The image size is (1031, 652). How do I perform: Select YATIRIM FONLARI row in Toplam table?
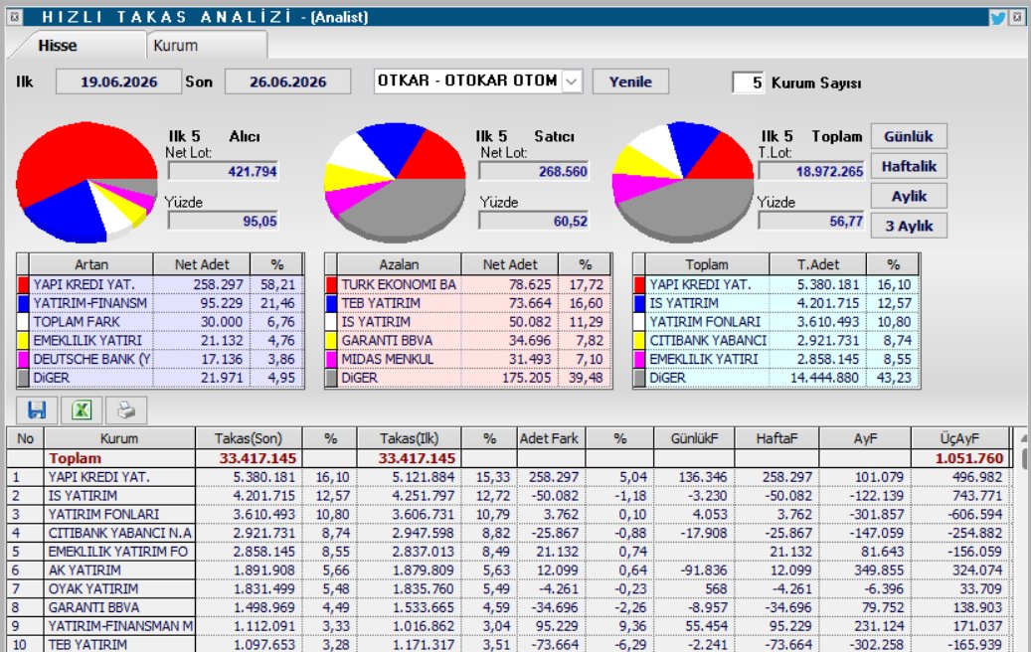pyautogui.click(x=775, y=322)
